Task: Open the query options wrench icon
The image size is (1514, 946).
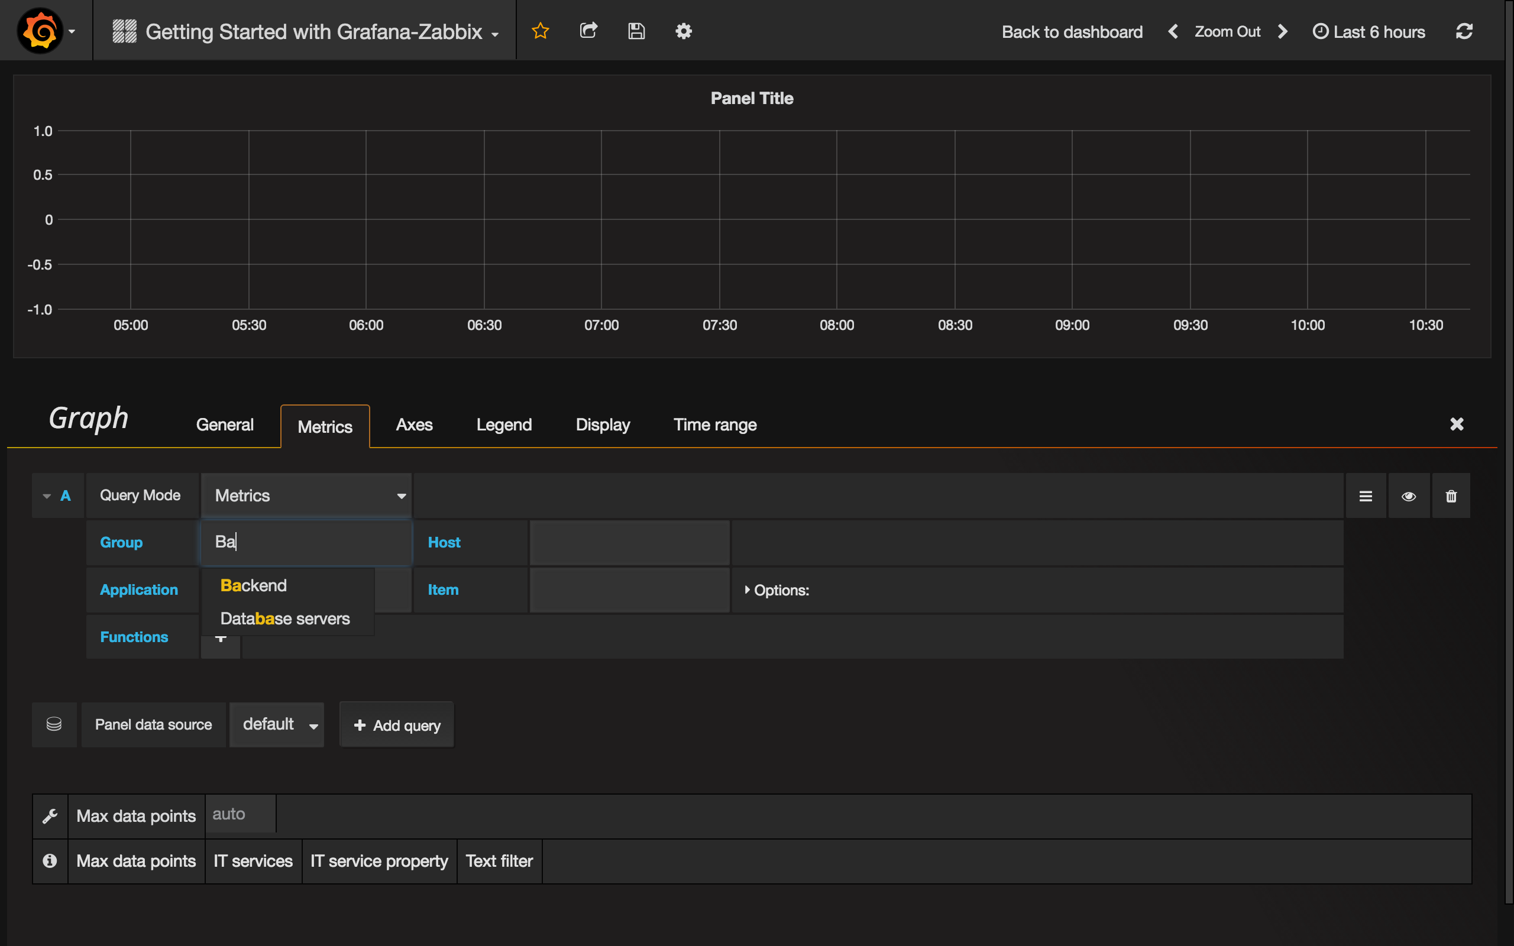Action: click(x=50, y=815)
